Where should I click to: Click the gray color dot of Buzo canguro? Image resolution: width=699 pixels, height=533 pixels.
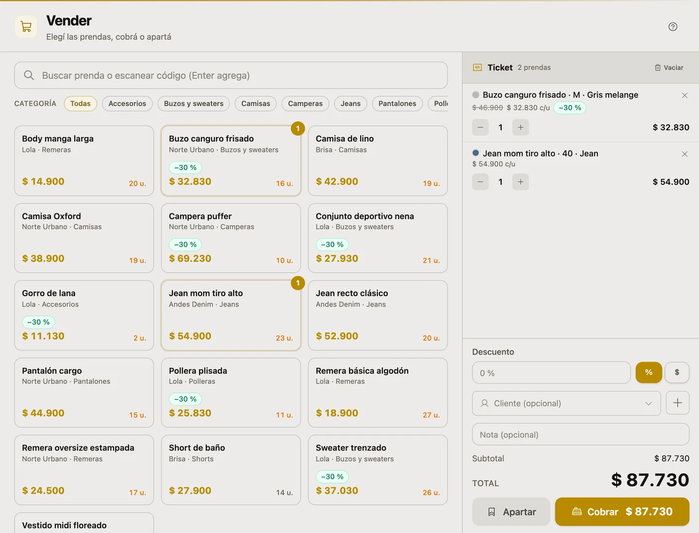pyautogui.click(x=476, y=95)
